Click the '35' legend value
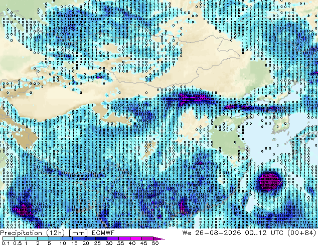Screen dimensions: 318x245 121,243
